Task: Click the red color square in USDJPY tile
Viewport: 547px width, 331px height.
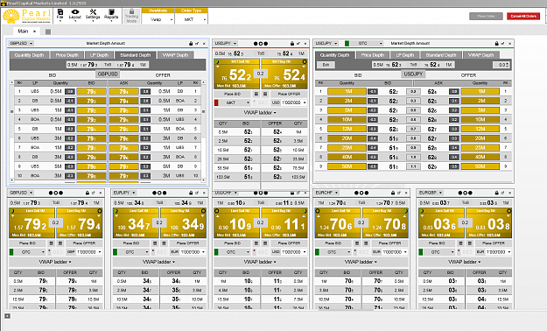Action: (216, 102)
